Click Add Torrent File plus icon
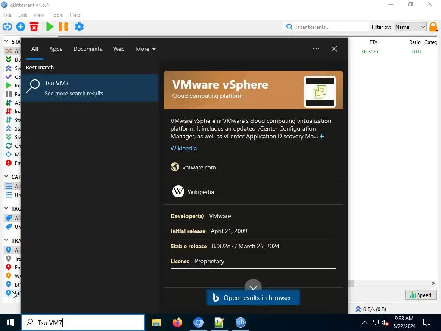Image resolution: width=441 pixels, height=331 pixels. point(21,27)
